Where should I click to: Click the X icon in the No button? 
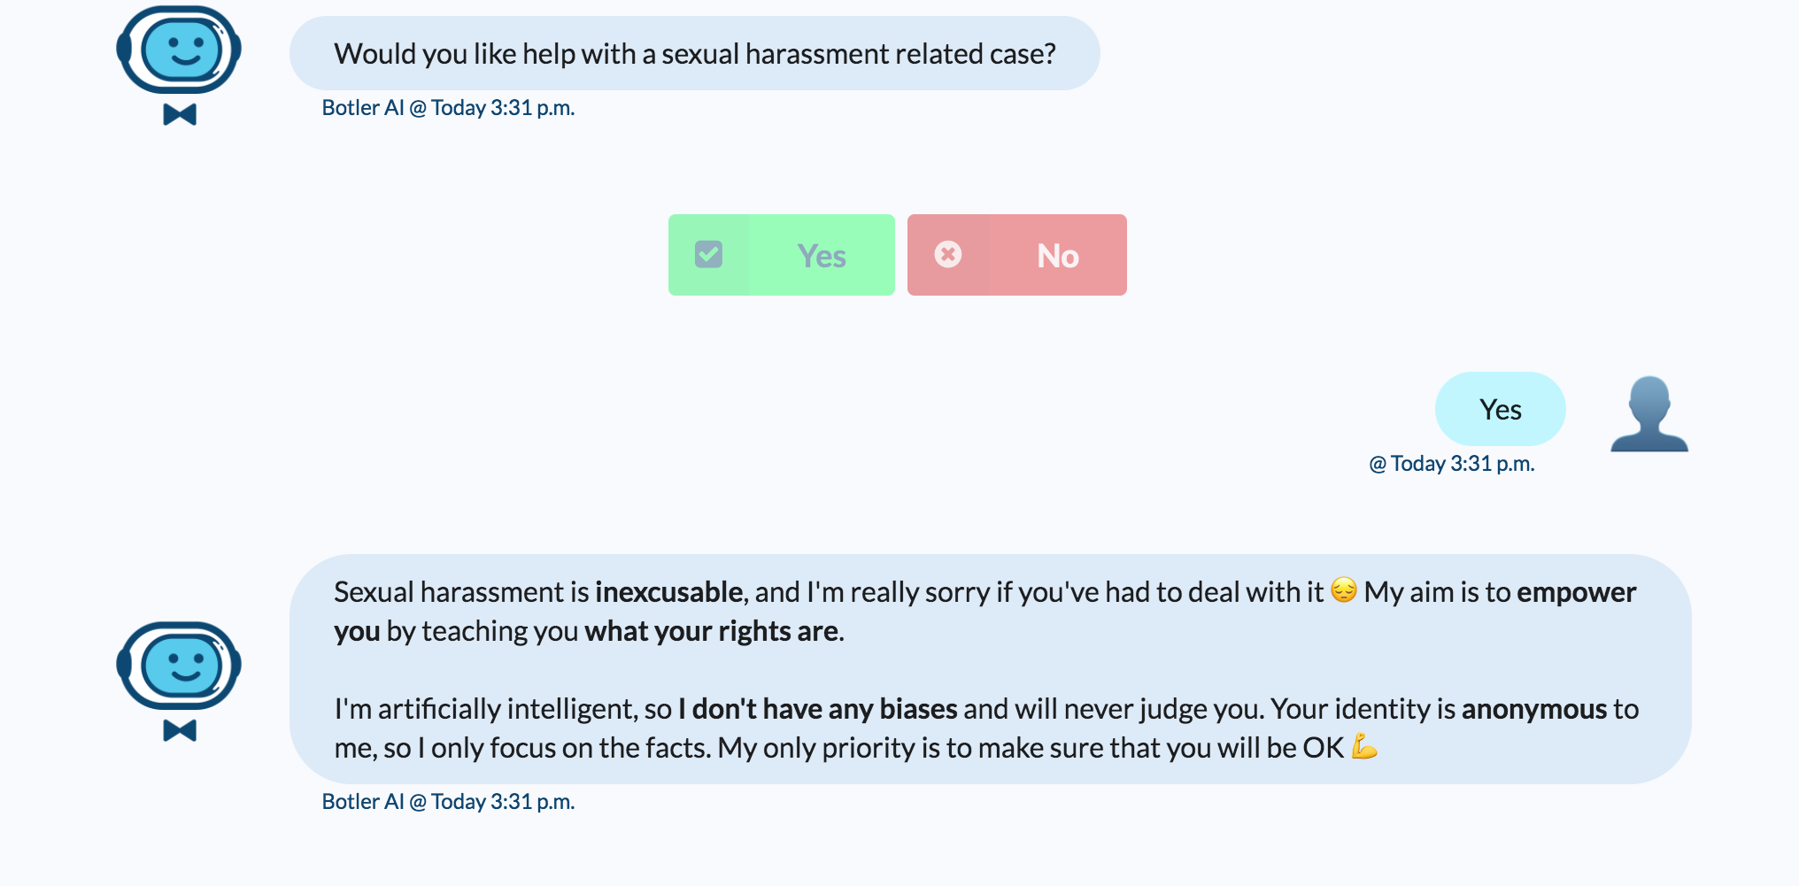949,255
